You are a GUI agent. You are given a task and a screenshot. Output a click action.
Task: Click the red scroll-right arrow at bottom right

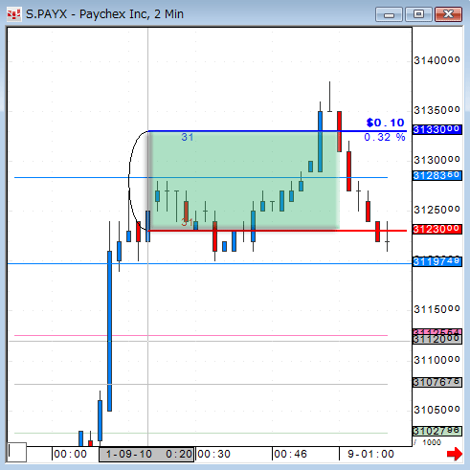(x=455, y=454)
